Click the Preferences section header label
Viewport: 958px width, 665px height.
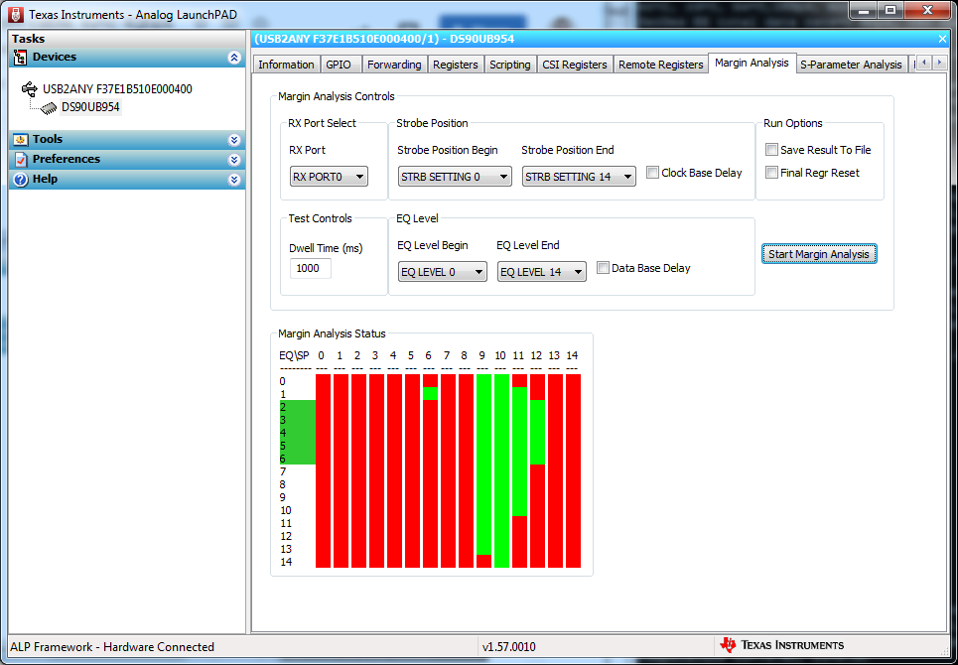(67, 159)
